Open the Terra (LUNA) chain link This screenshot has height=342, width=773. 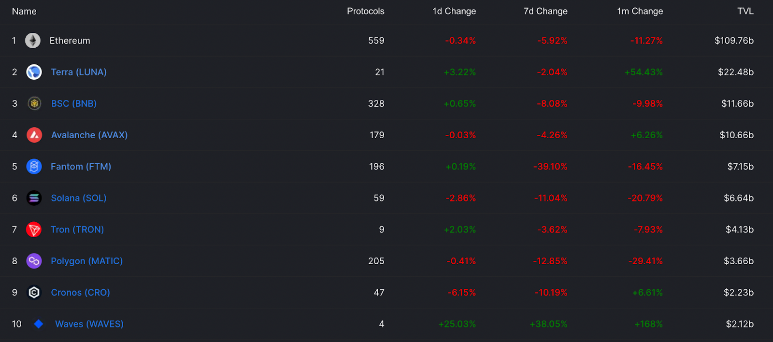[x=79, y=72]
